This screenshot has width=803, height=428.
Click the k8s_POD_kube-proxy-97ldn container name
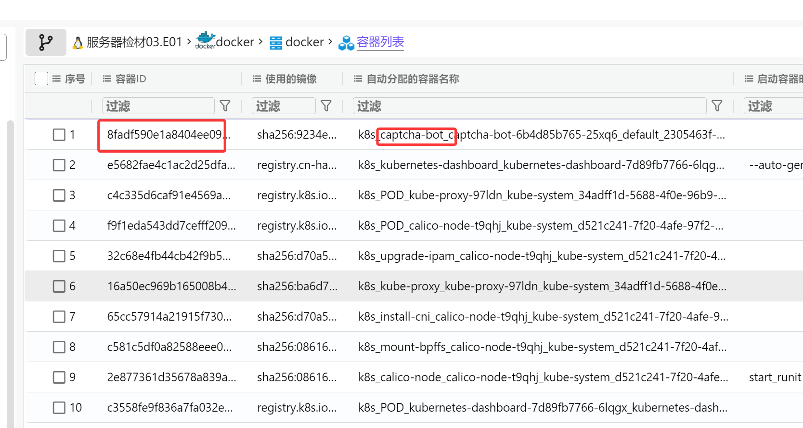point(542,195)
